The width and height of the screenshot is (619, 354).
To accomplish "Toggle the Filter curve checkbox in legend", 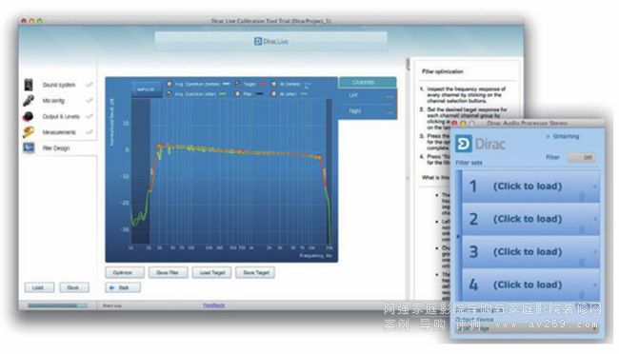I will [x=238, y=94].
